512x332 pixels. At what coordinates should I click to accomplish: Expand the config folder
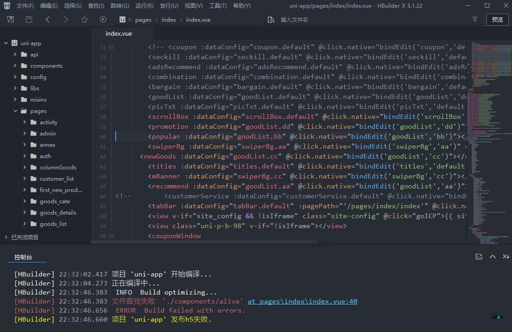coord(15,77)
